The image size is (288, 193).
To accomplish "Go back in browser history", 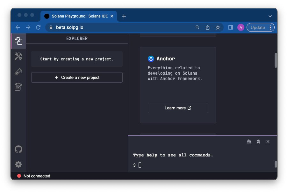I will (18, 27).
